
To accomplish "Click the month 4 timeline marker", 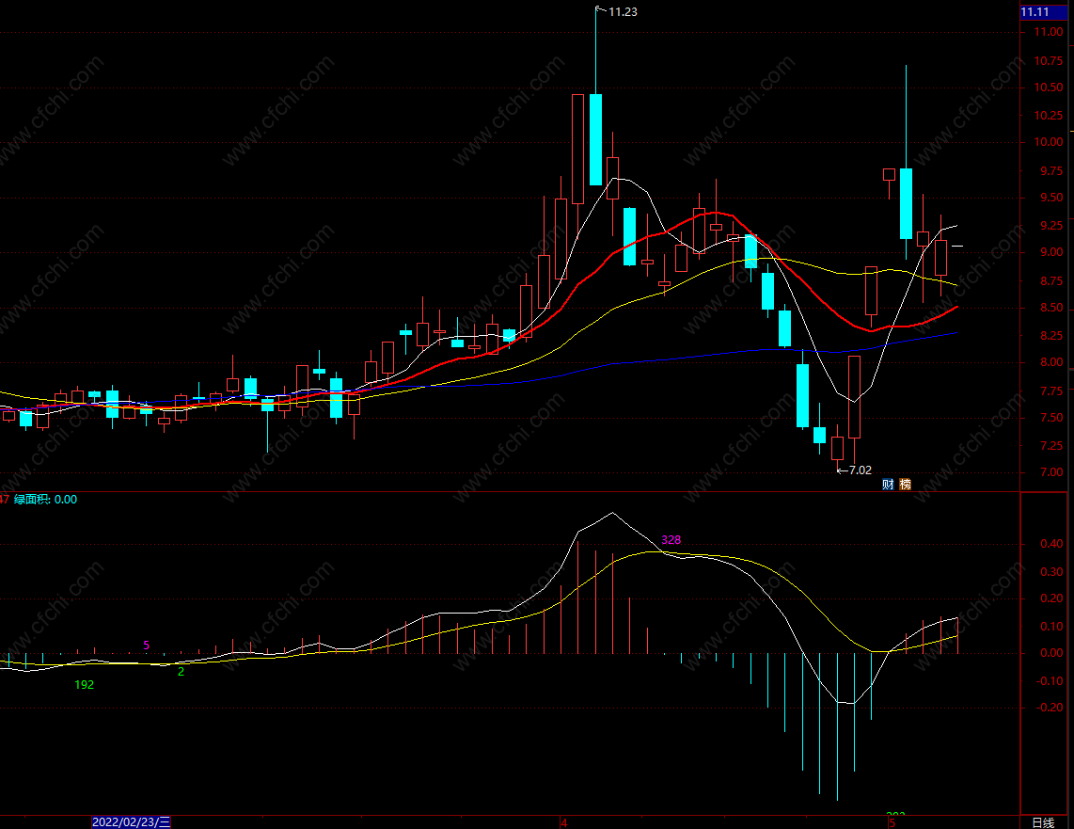I will (x=563, y=822).
